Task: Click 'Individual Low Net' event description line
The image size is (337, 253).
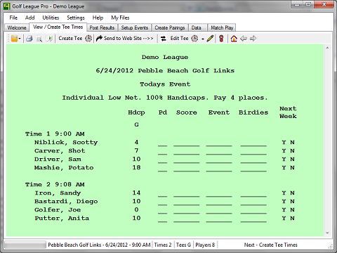Action: click(165, 98)
